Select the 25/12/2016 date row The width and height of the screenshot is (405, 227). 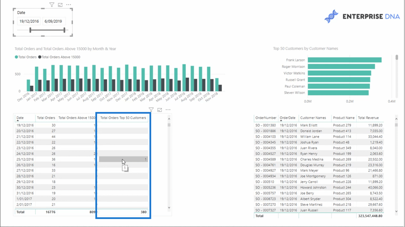[82, 159]
